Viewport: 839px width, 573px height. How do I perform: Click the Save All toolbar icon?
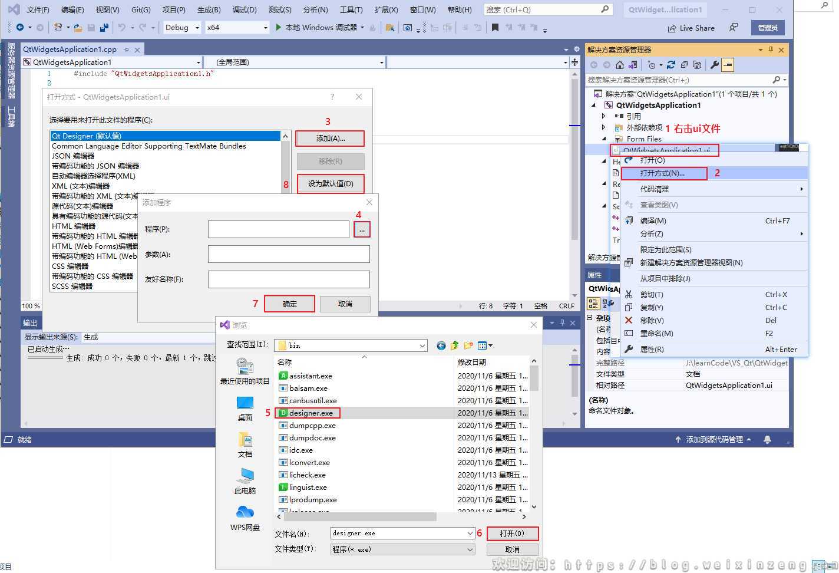coord(104,28)
